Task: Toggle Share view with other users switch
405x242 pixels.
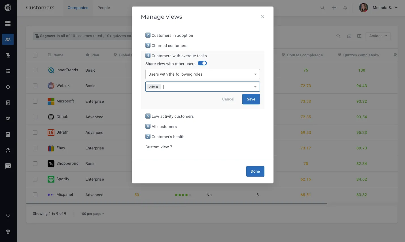Action: click(202, 63)
